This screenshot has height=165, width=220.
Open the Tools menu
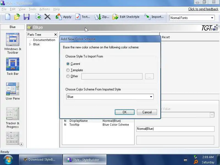point(32,9)
